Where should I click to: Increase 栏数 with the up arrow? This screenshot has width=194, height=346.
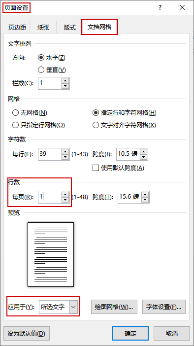click(x=65, y=80)
